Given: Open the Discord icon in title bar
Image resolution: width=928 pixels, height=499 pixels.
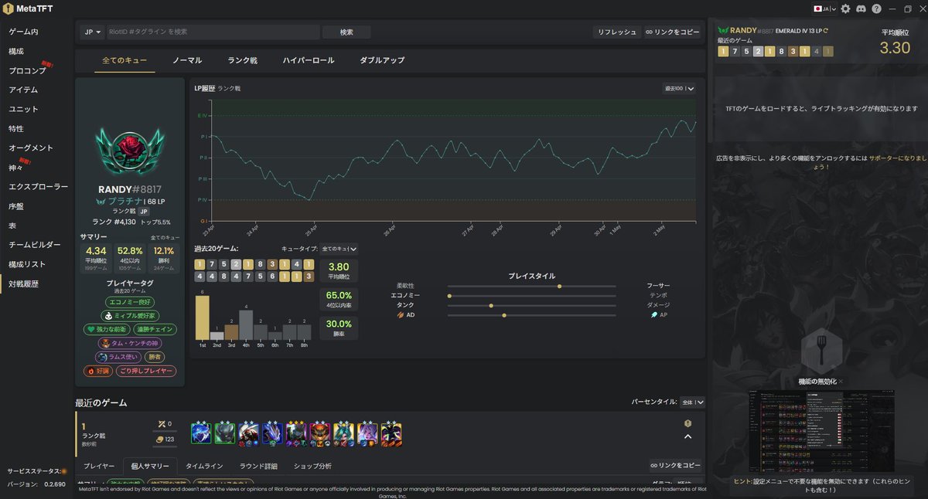Looking at the screenshot, I should click(861, 8).
